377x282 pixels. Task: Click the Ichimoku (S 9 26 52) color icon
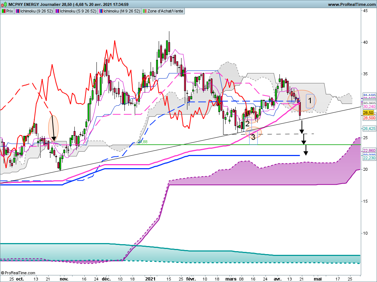(x=57, y=11)
